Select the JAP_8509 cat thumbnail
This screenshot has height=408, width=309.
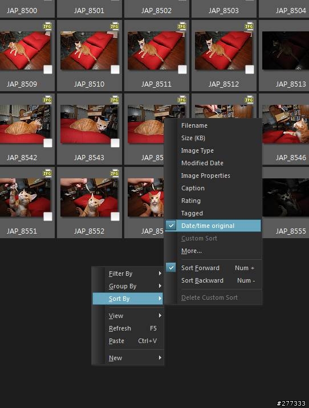coord(25,51)
